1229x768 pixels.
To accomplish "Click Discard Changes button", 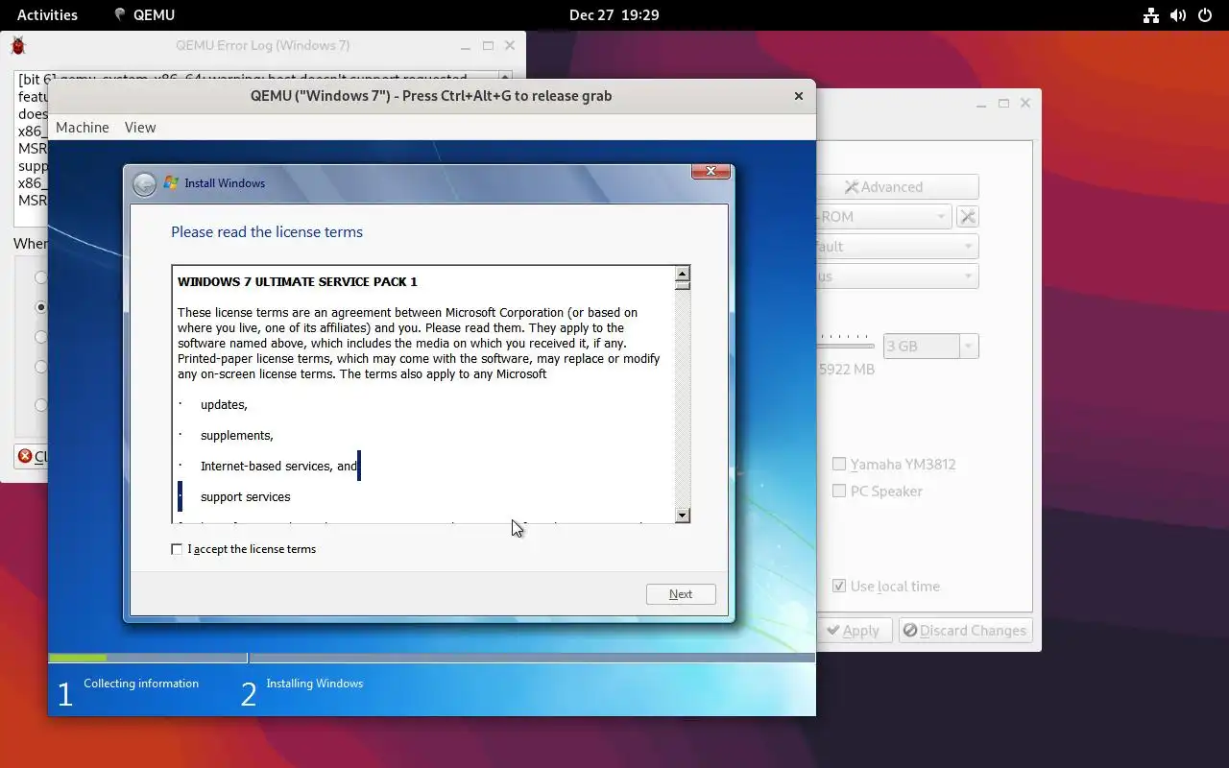I will point(964,630).
